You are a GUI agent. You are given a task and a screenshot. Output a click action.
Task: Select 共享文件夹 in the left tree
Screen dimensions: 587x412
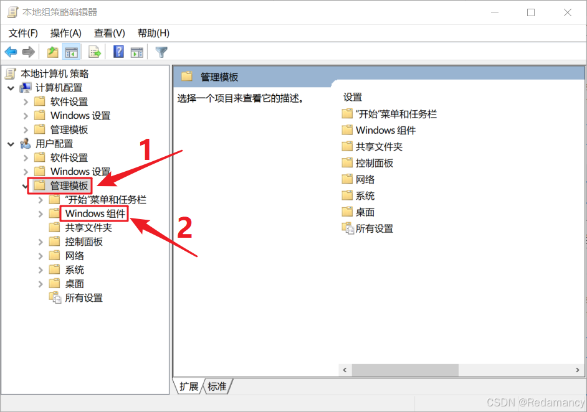point(88,228)
